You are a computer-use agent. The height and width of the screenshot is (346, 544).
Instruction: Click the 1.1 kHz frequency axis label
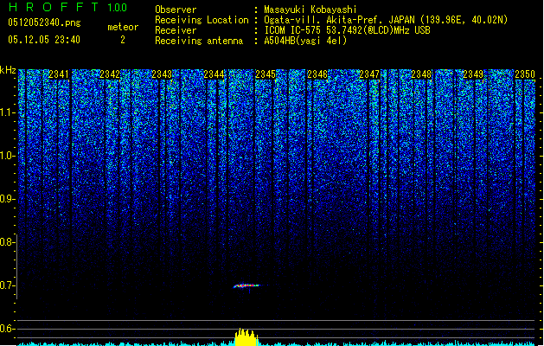tap(8, 112)
